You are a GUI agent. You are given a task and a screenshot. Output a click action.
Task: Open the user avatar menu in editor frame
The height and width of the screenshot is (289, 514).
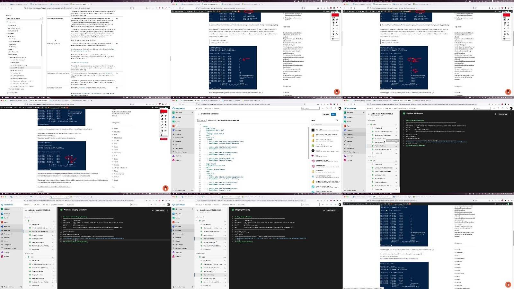click(340, 108)
